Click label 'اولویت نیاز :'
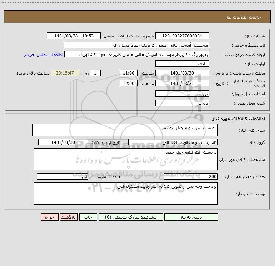 pyautogui.click(x=255, y=64)
